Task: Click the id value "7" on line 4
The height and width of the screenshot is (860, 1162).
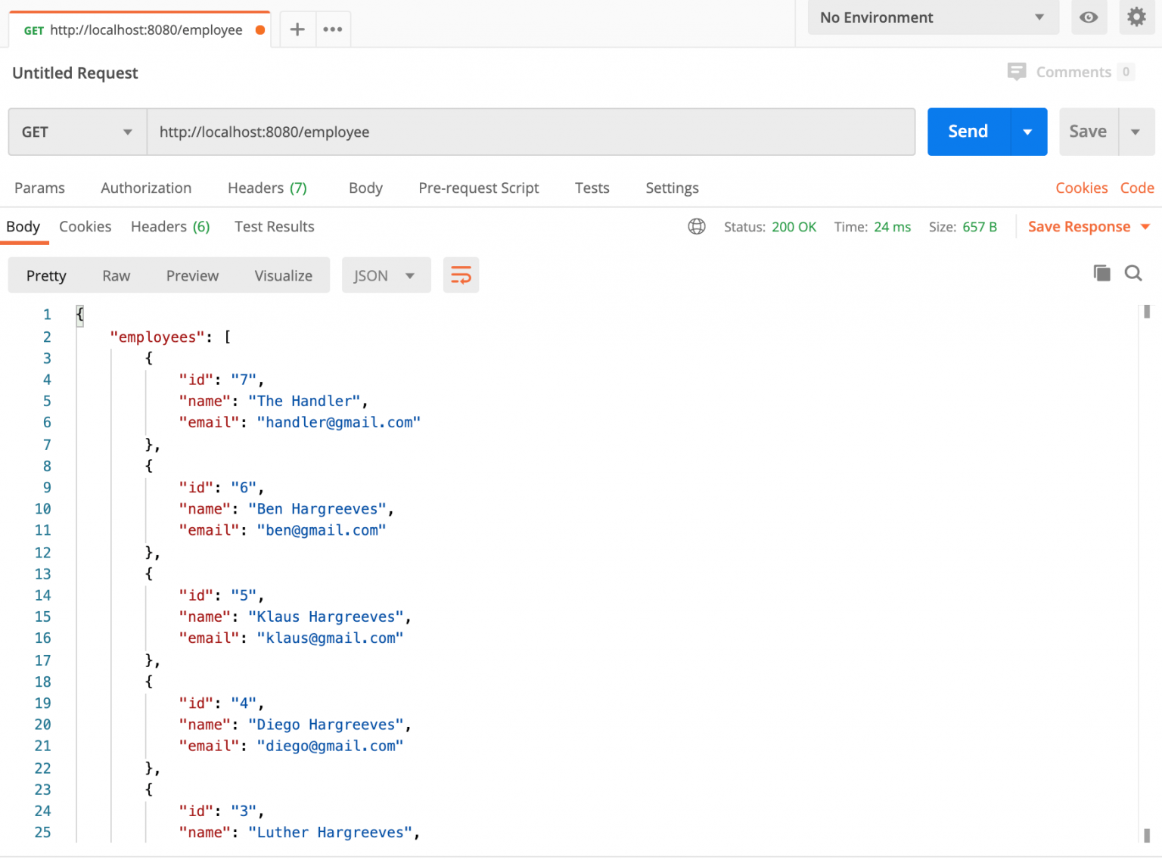Action: click(244, 380)
